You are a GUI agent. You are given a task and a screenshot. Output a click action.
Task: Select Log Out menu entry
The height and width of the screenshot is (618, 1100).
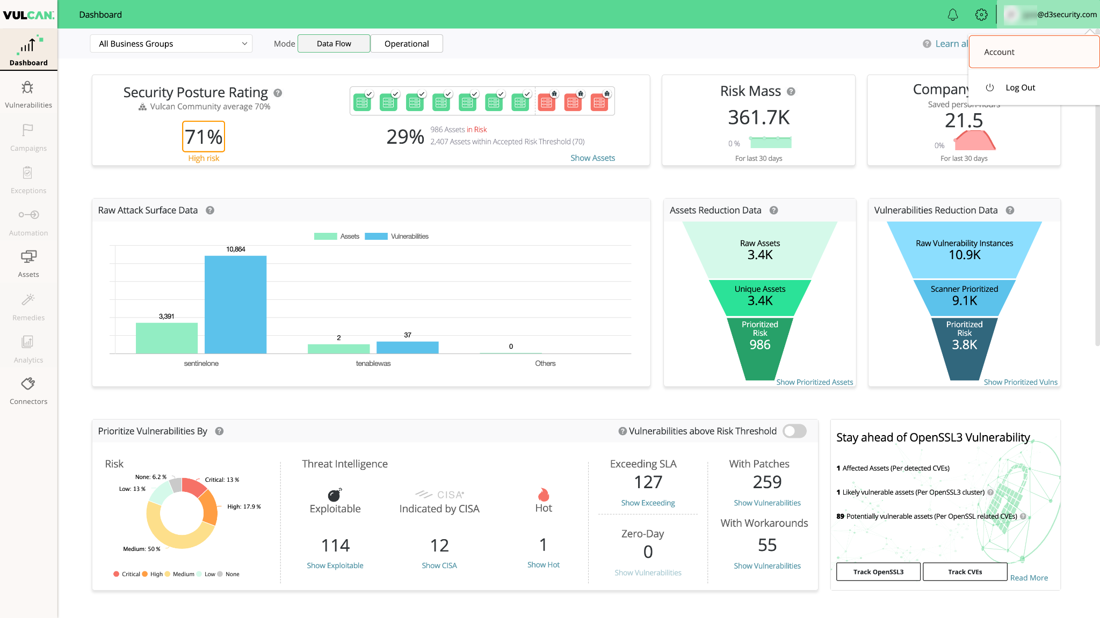(x=1020, y=87)
